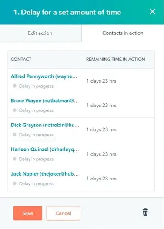Select the Contacts in action tab
This screenshot has width=164, height=229.
(x=123, y=33)
